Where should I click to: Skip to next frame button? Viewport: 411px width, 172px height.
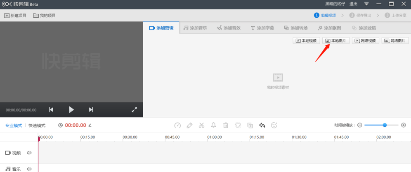pyautogui.click(x=91, y=110)
